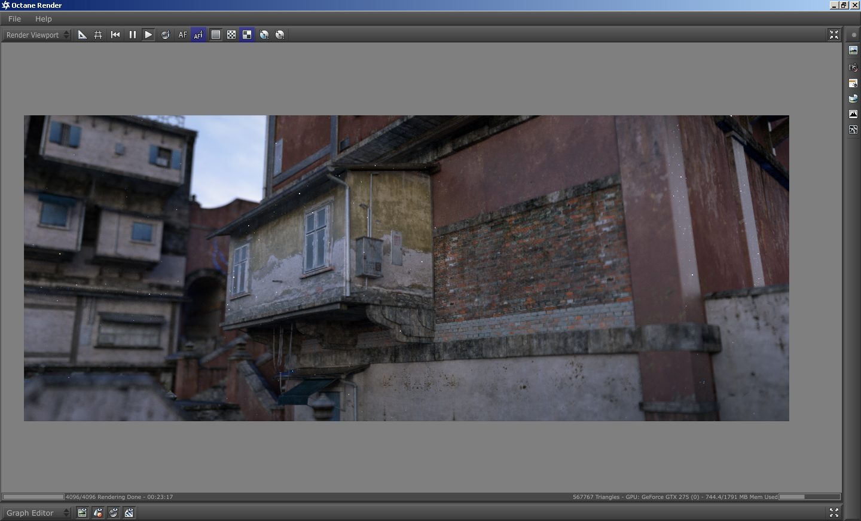Image resolution: width=861 pixels, height=521 pixels.
Task: Click the camera icon in right sidebar
Action: tap(853, 68)
